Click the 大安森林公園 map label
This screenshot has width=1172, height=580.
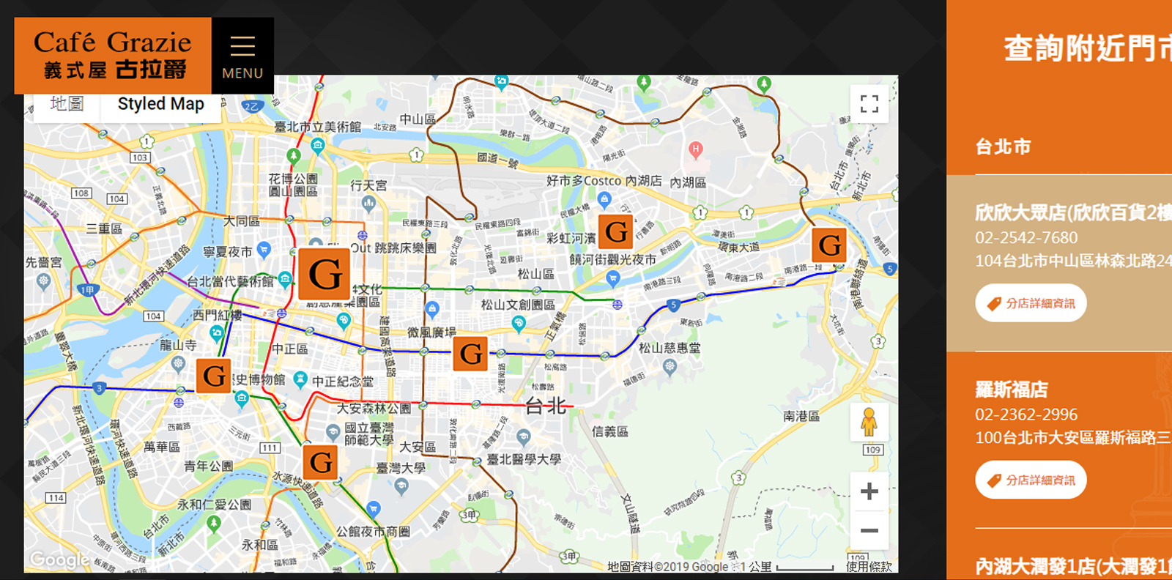pyautogui.click(x=374, y=408)
